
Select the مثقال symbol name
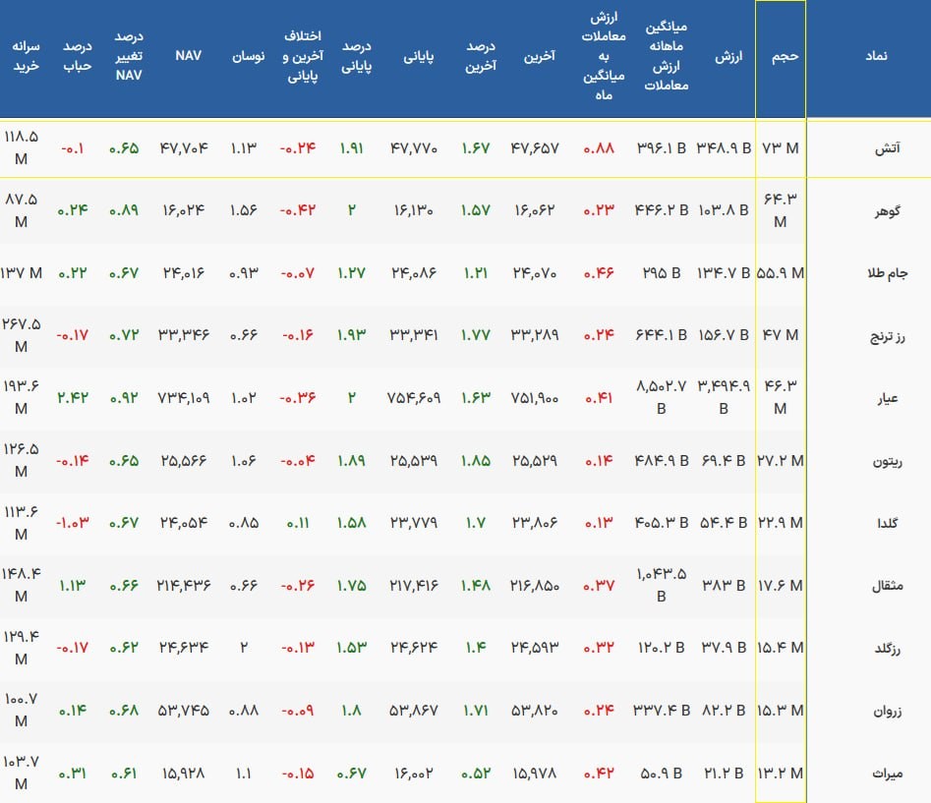click(887, 586)
